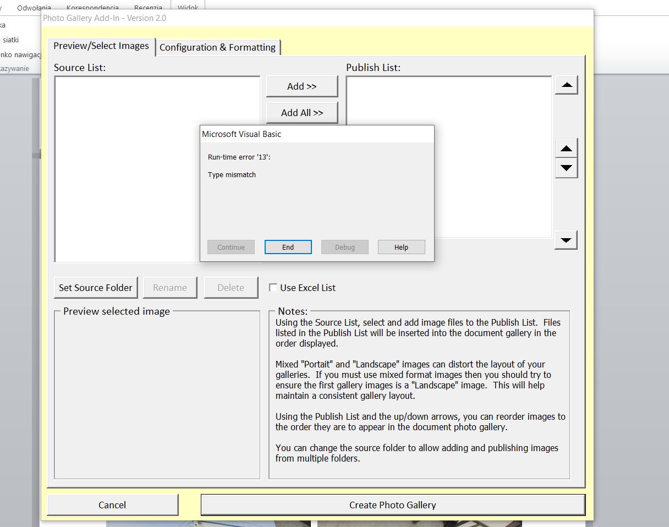Screen dimensions: 669x527
Task: Click the Add All >> button
Action: [301, 112]
